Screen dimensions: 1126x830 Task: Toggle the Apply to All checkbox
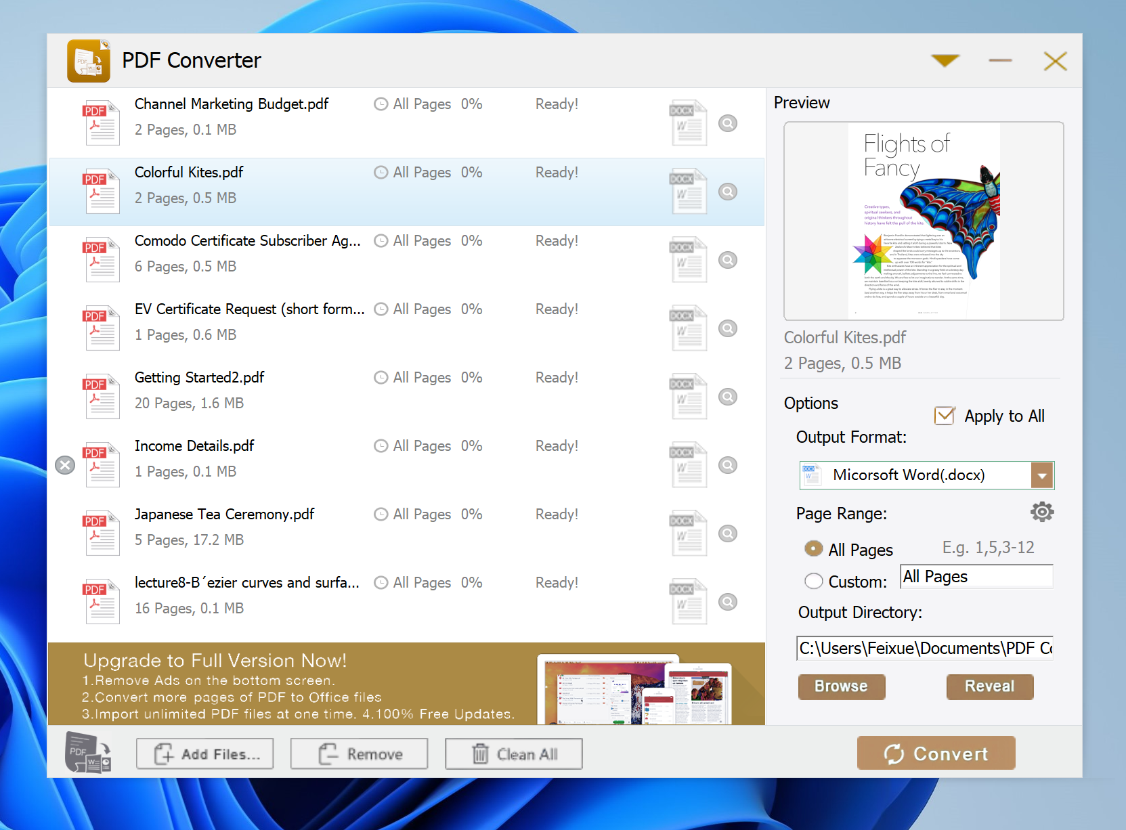tap(945, 416)
